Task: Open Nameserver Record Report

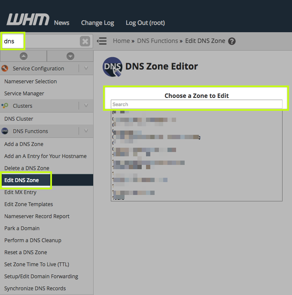Action: tap(37, 216)
